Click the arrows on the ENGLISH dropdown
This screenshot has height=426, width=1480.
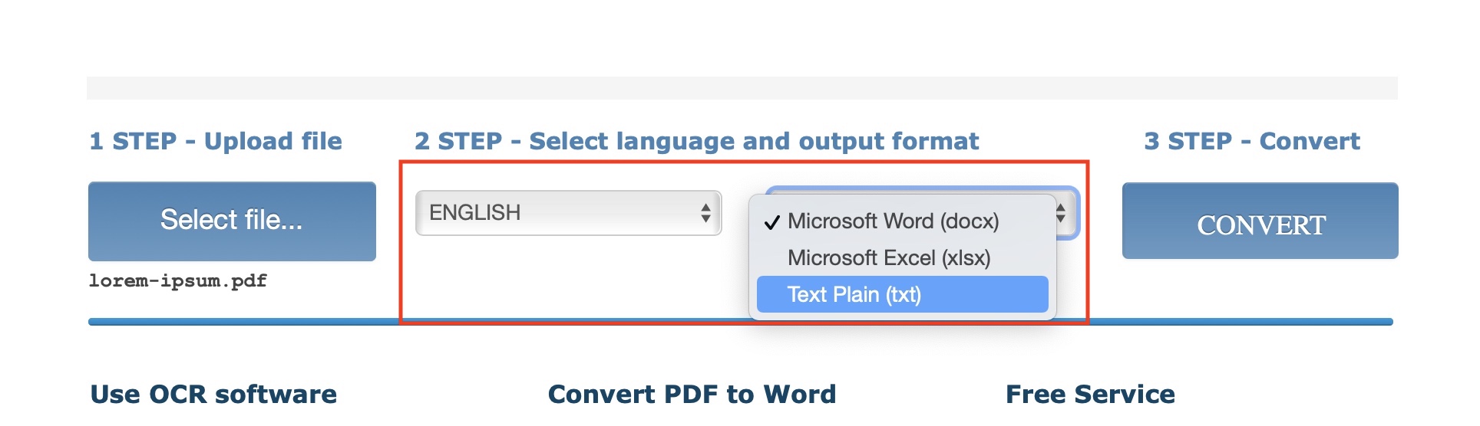(705, 213)
